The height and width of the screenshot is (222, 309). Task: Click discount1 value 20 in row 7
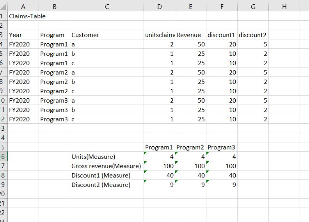[222, 72]
